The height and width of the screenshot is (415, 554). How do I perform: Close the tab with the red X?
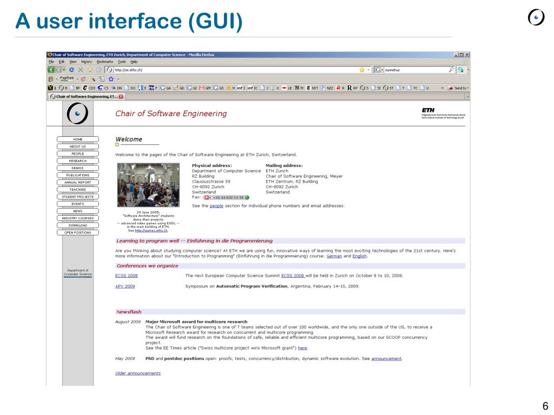pos(121,97)
